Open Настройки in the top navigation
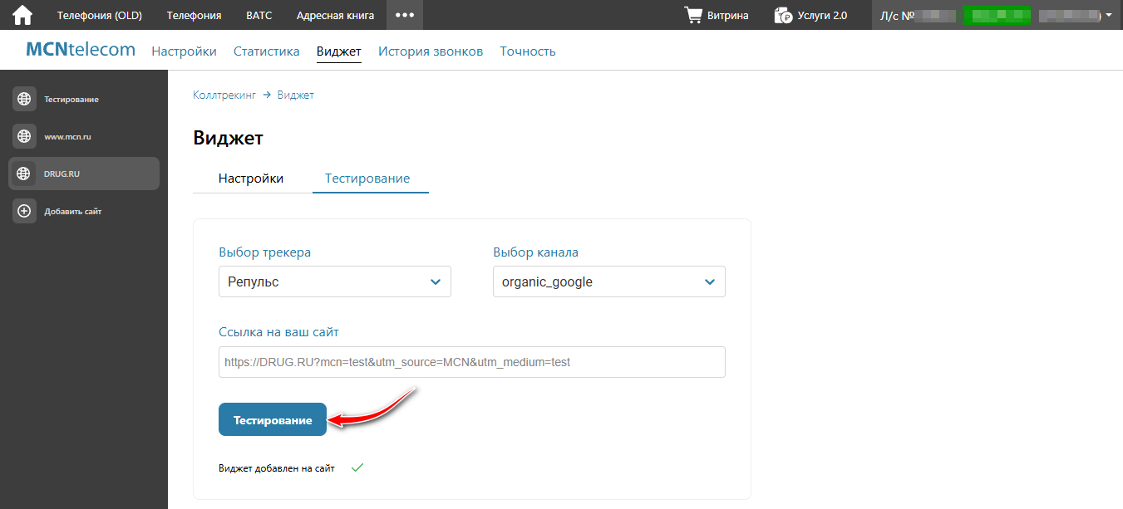 tap(184, 51)
